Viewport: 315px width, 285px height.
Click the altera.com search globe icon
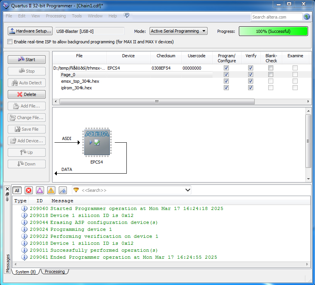pos(307,17)
